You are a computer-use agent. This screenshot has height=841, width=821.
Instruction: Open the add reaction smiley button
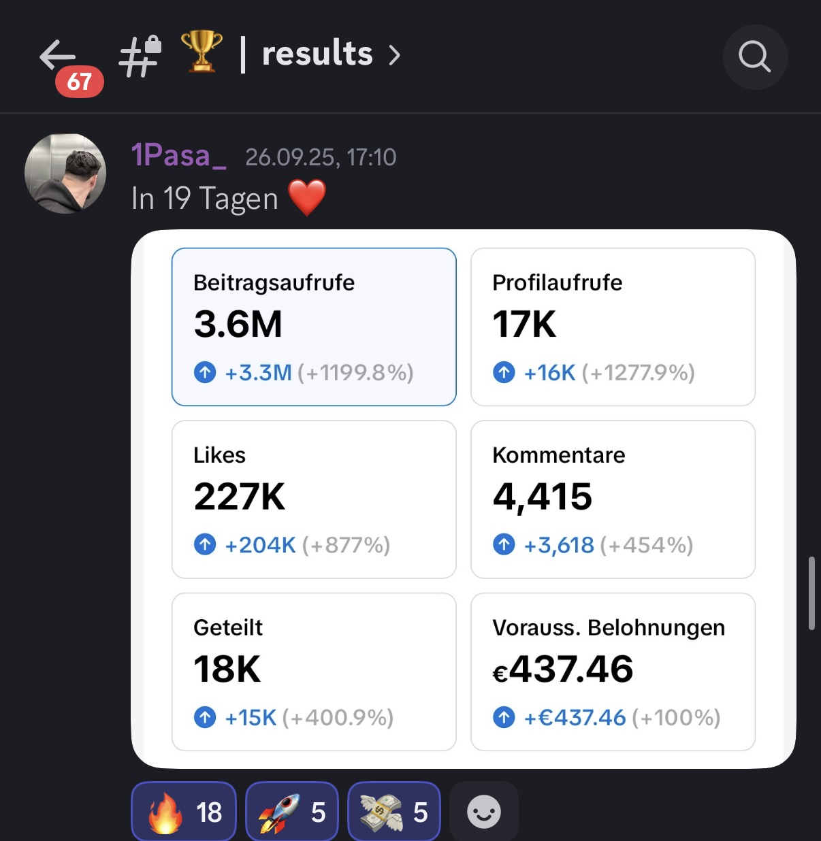click(484, 812)
